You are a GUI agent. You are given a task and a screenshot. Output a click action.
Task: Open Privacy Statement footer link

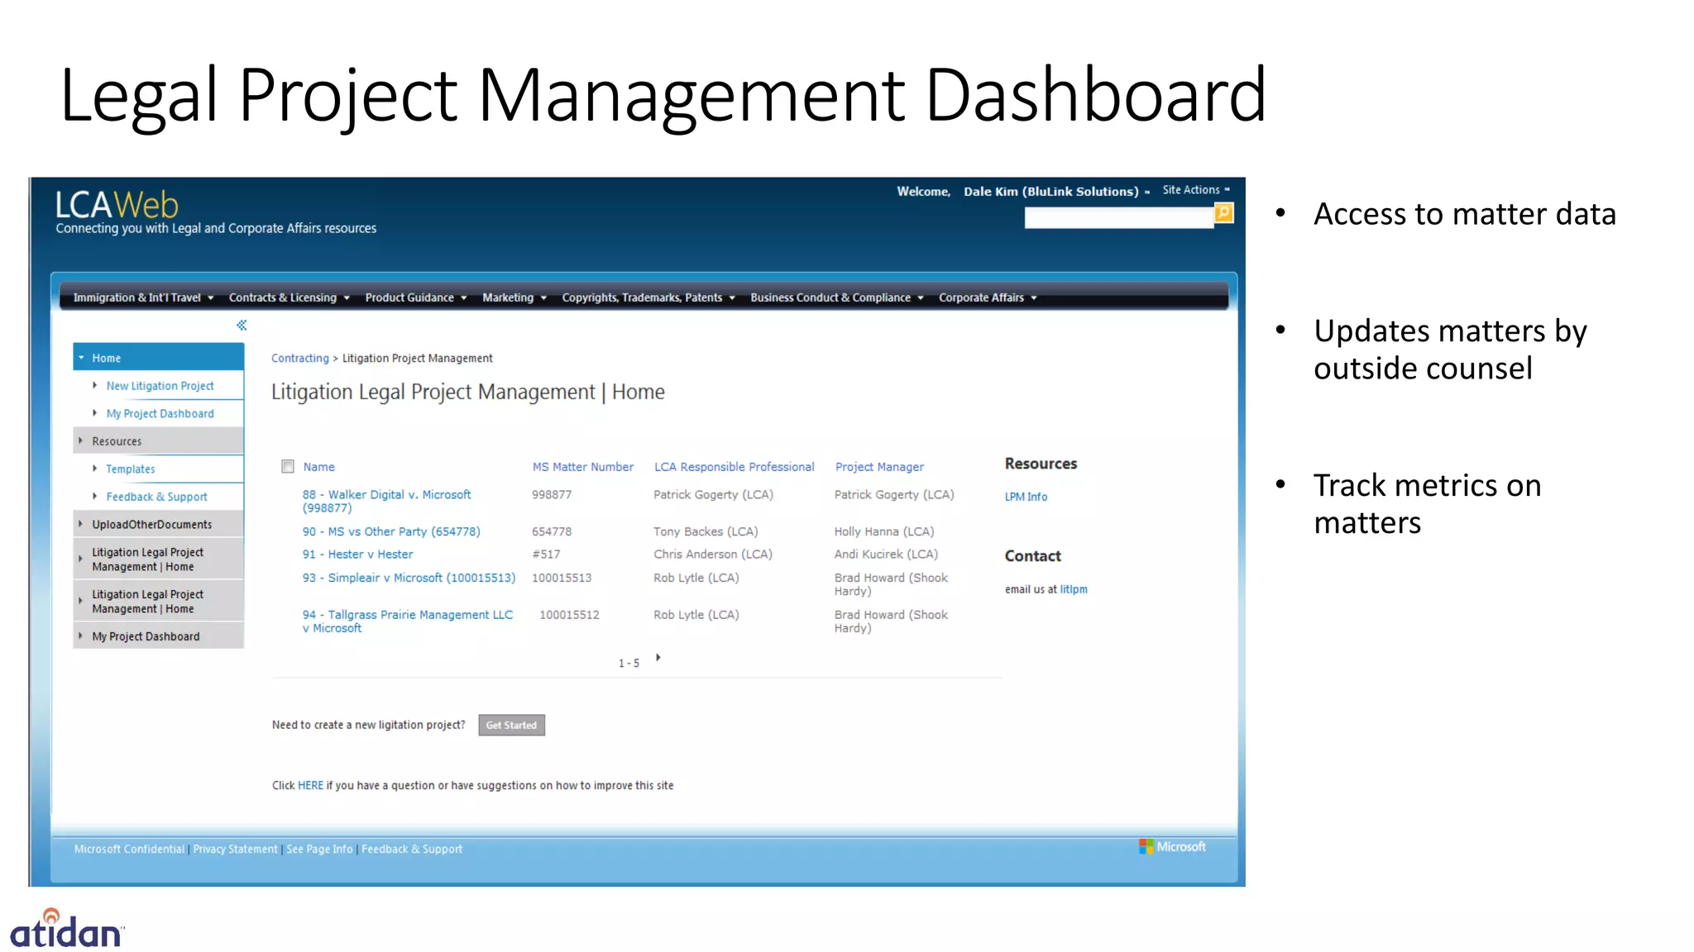tap(236, 850)
